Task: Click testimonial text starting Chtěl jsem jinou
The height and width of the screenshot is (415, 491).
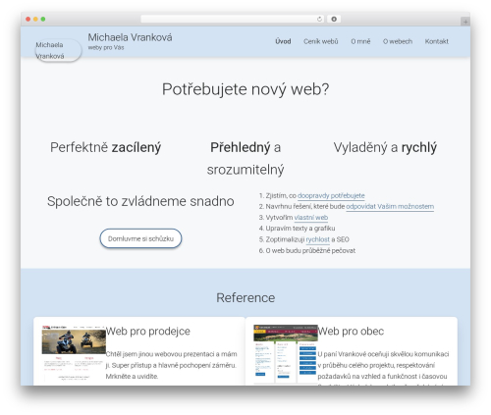Action: [171, 365]
